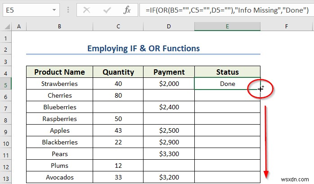Select column E header
The width and height of the screenshot is (314, 184).
[227, 27]
